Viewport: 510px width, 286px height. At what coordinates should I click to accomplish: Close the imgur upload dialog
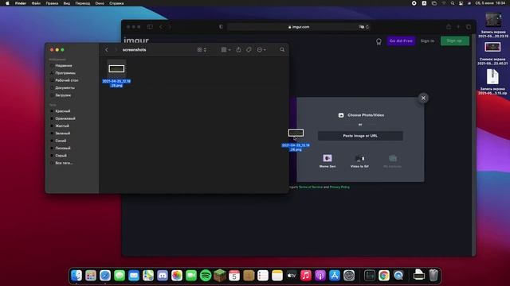pyautogui.click(x=423, y=98)
